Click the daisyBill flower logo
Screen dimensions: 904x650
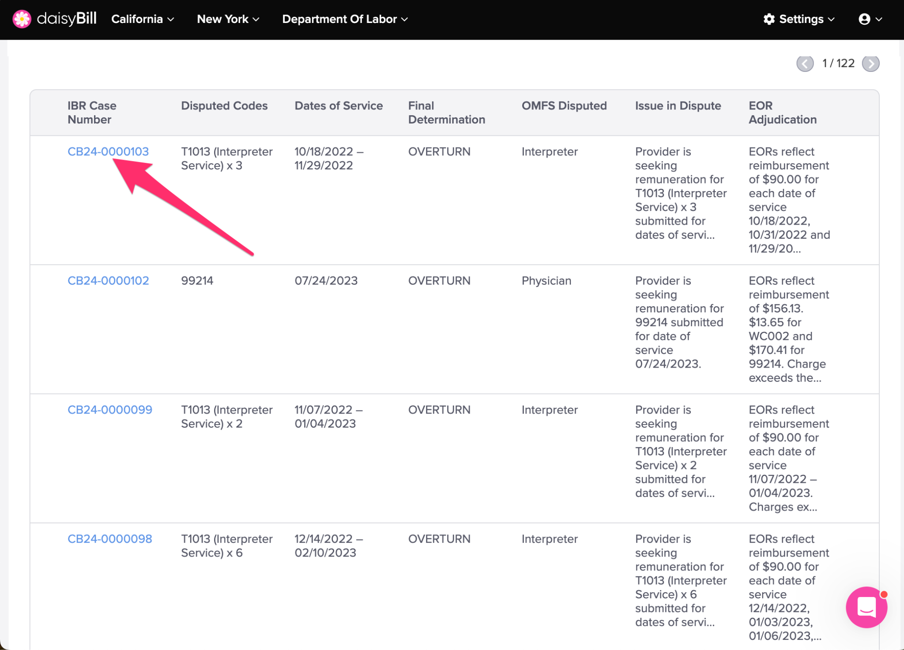click(x=22, y=19)
